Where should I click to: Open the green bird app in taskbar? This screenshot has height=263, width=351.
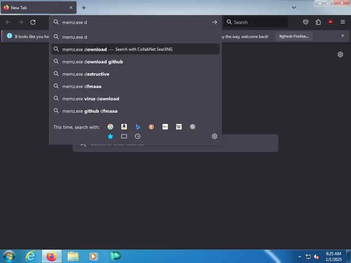pos(116,256)
